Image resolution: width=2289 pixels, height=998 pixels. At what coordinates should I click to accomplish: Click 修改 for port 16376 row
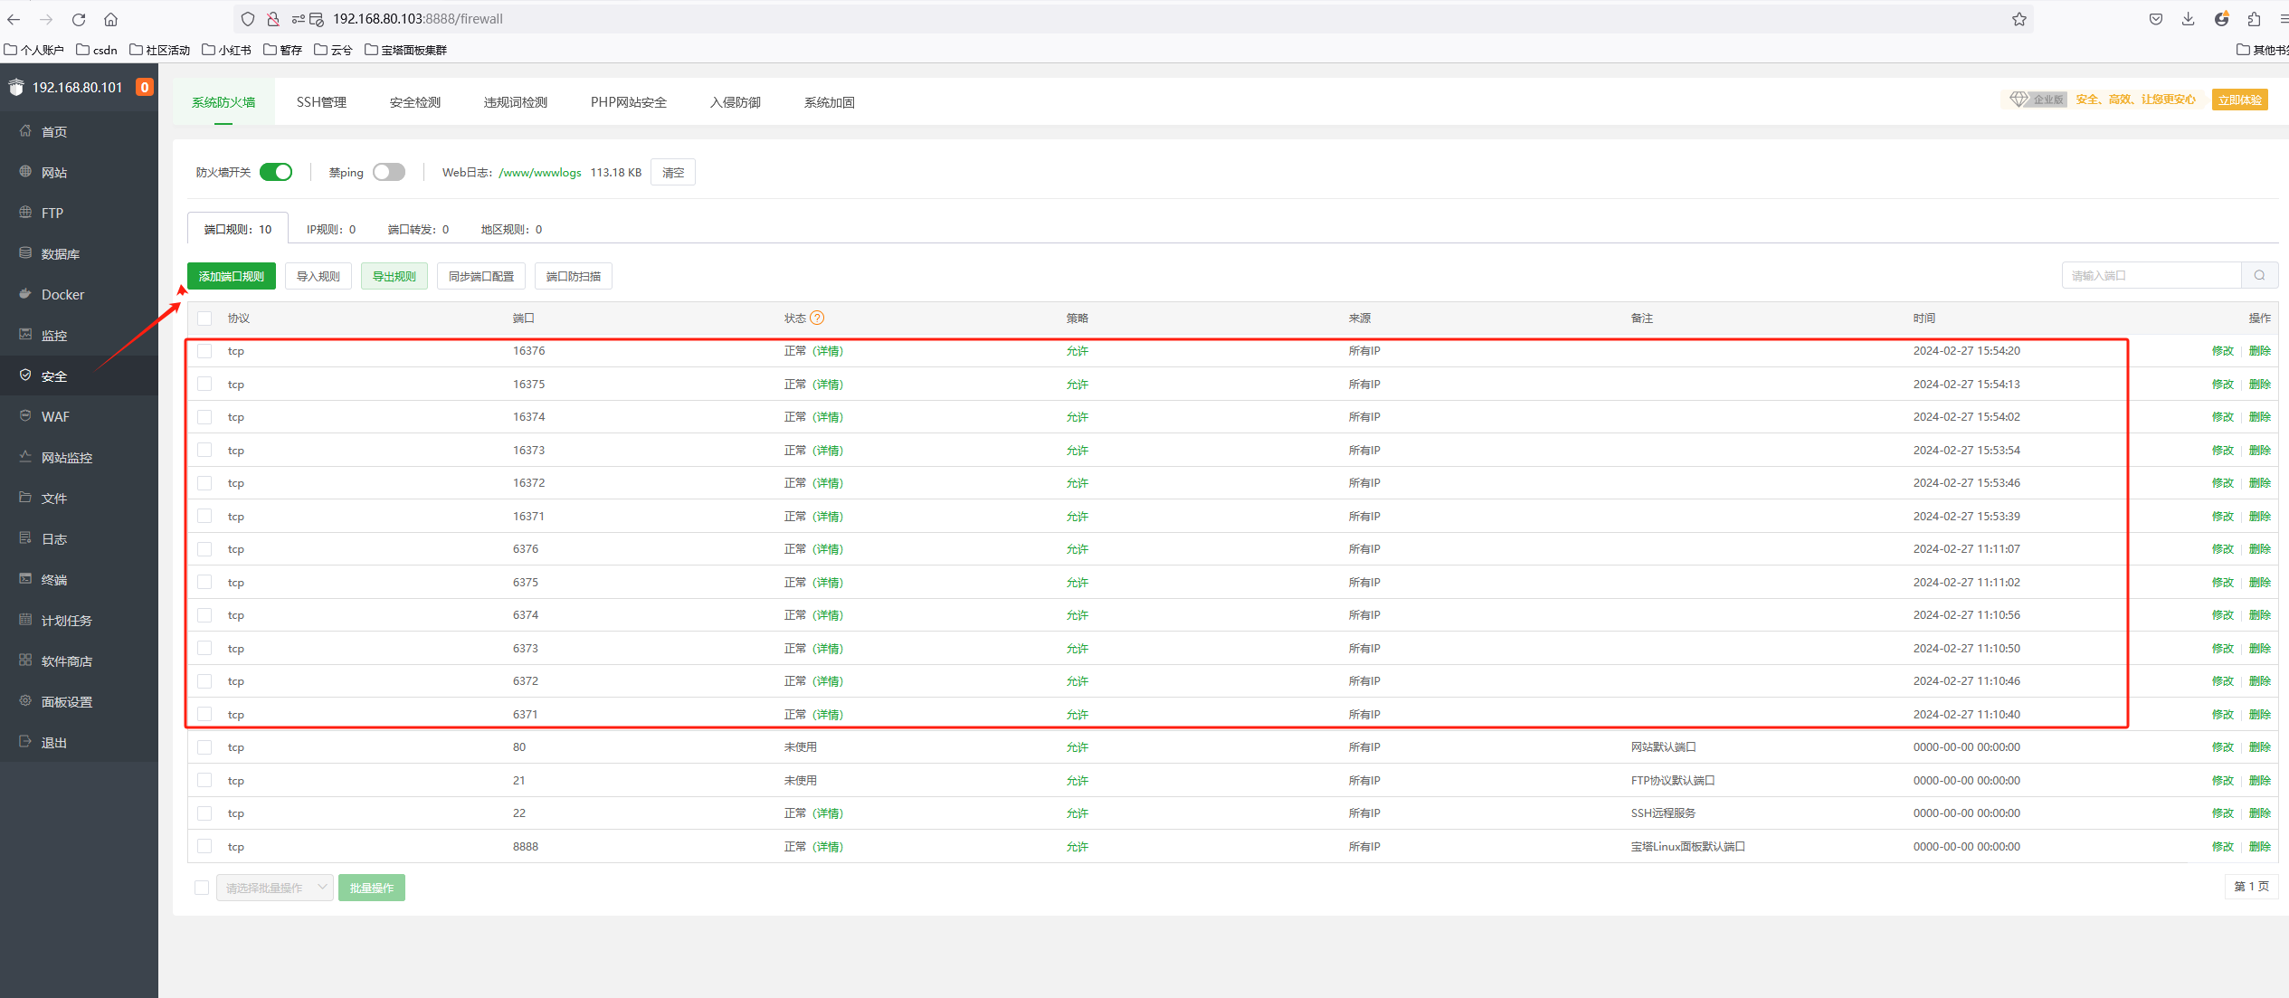click(x=2223, y=351)
